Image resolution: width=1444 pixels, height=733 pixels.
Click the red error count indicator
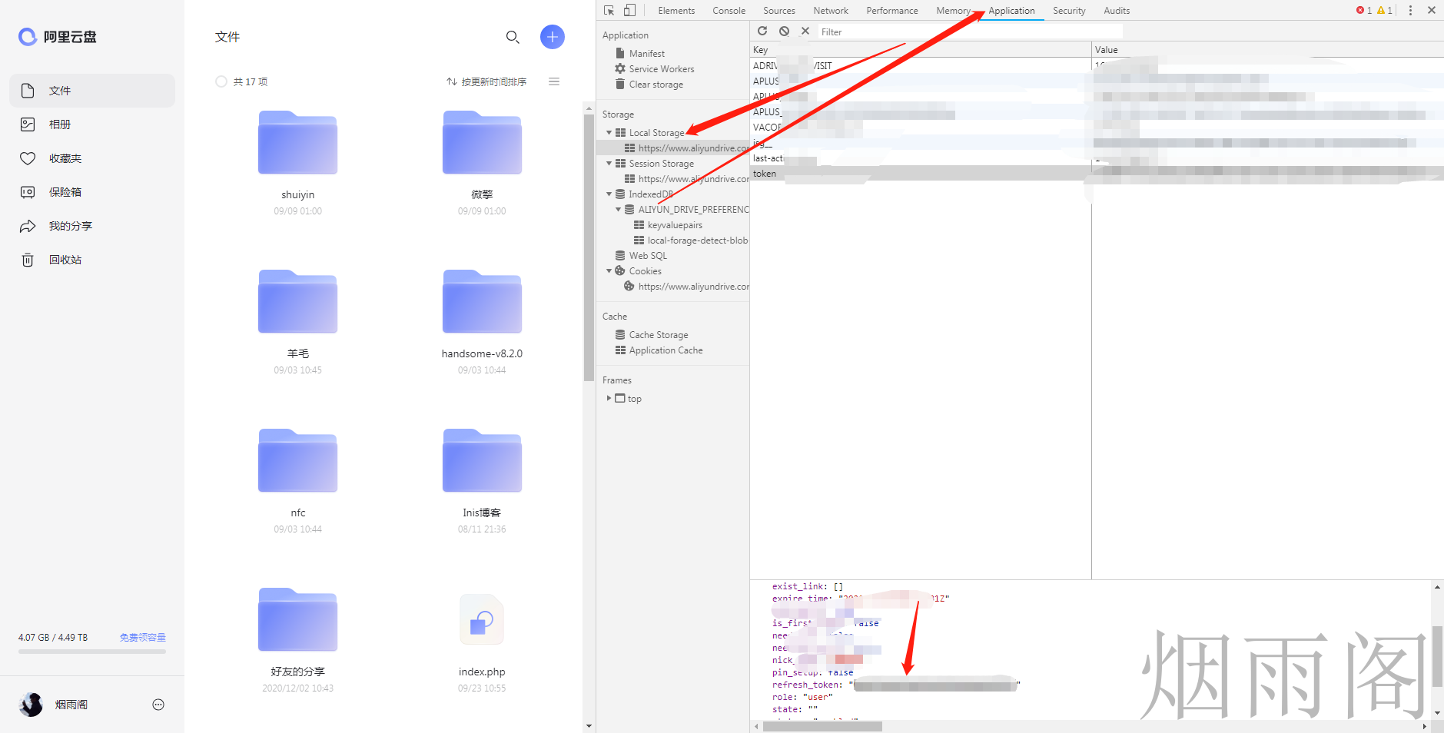[x=1364, y=10]
